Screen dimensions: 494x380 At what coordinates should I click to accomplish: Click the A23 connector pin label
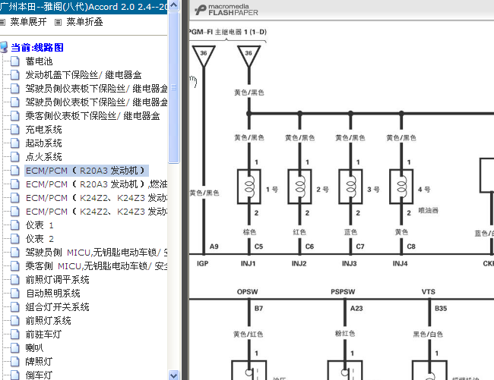pos(356,309)
